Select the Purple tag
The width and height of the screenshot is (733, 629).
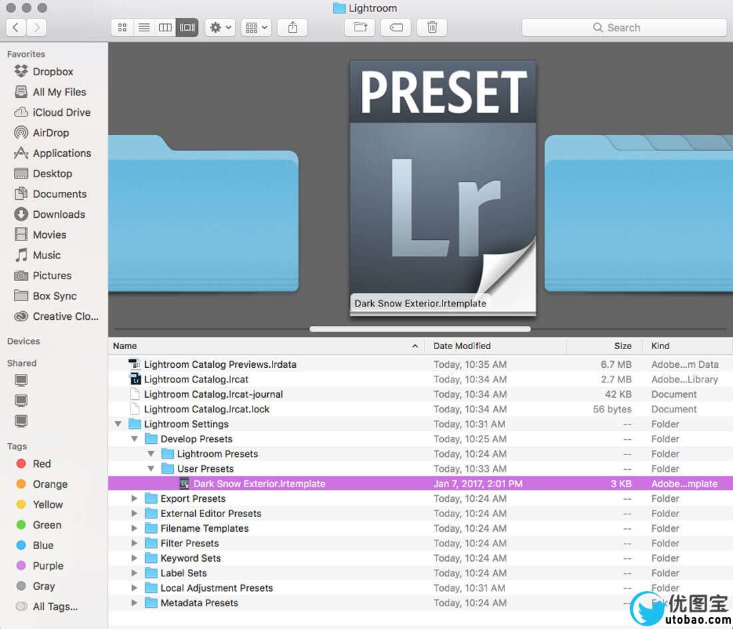(x=48, y=566)
